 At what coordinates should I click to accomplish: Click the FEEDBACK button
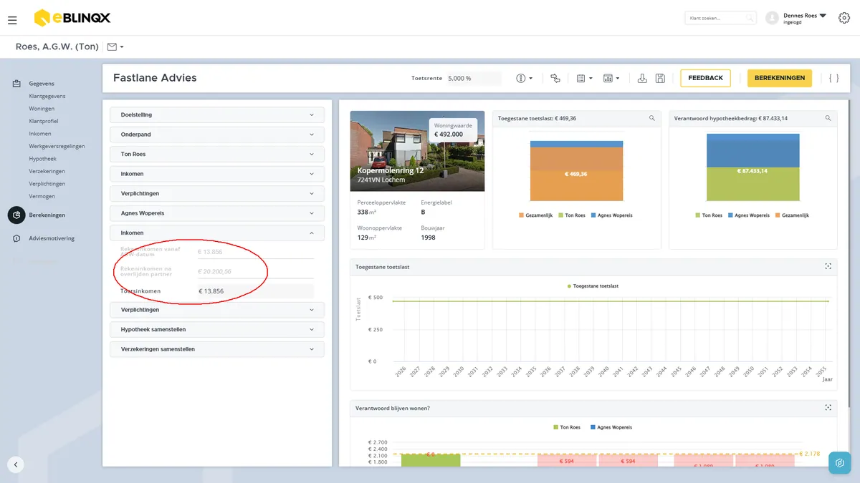tap(705, 78)
